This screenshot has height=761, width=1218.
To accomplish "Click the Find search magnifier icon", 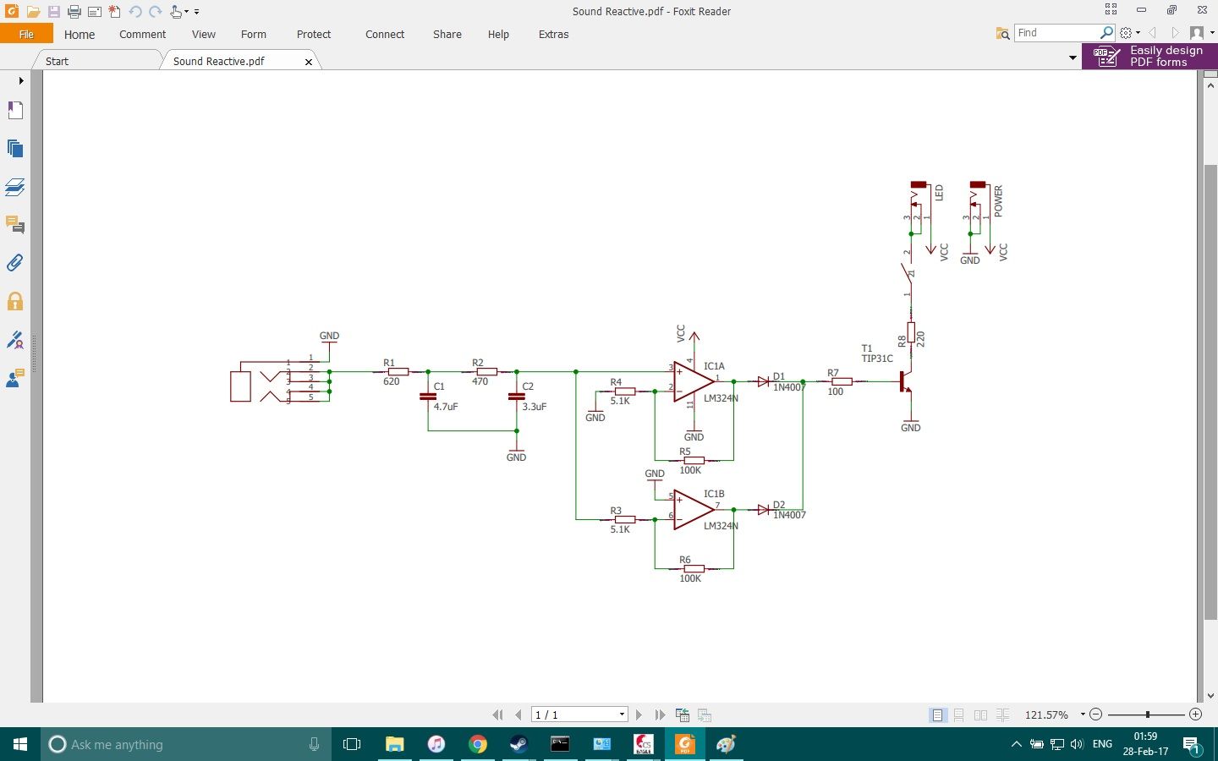I will tap(1106, 33).
